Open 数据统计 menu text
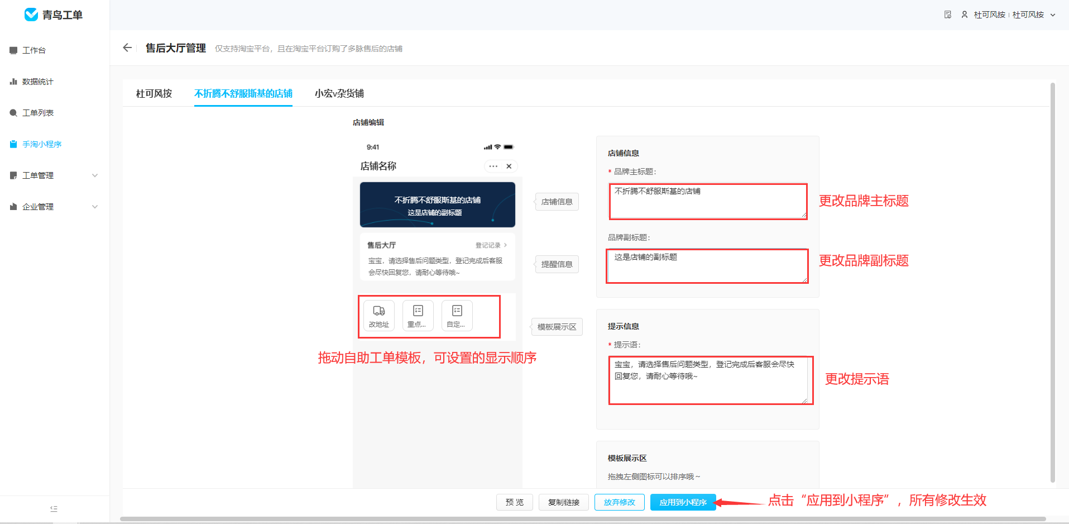 pyautogui.click(x=38, y=82)
